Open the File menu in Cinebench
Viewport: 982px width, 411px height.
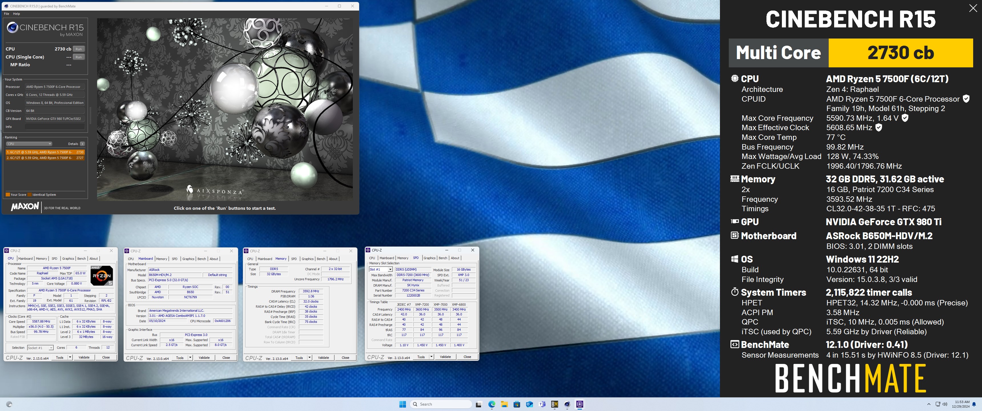tap(7, 14)
